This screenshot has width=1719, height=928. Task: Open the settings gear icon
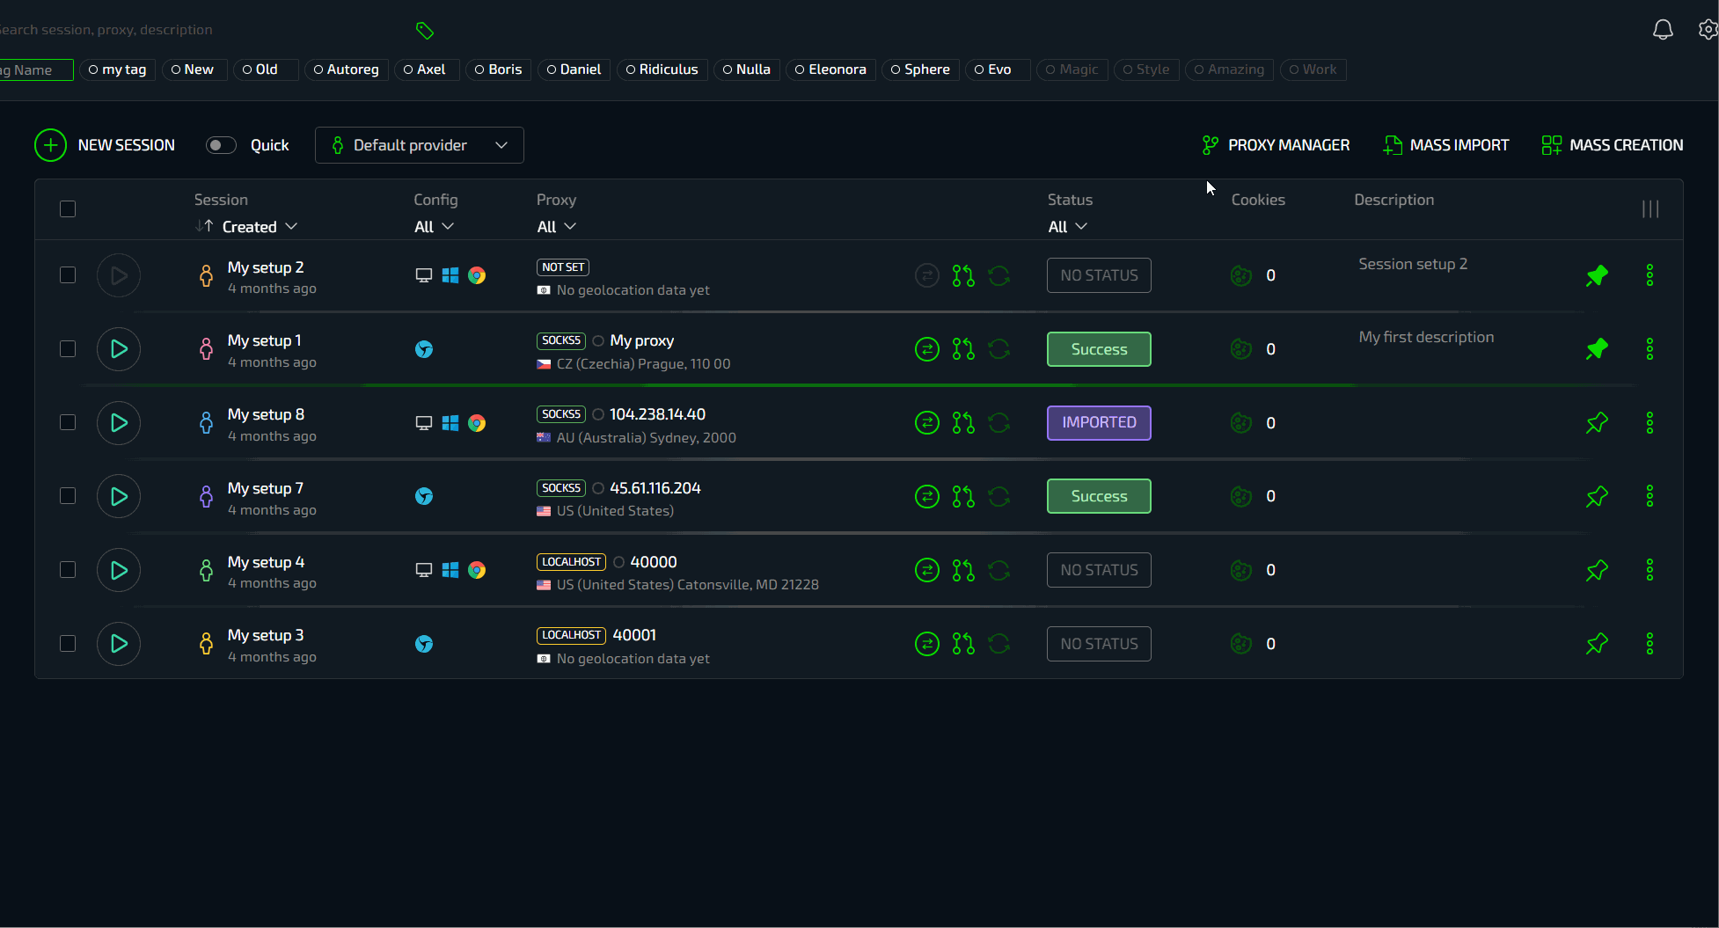pos(1707,30)
